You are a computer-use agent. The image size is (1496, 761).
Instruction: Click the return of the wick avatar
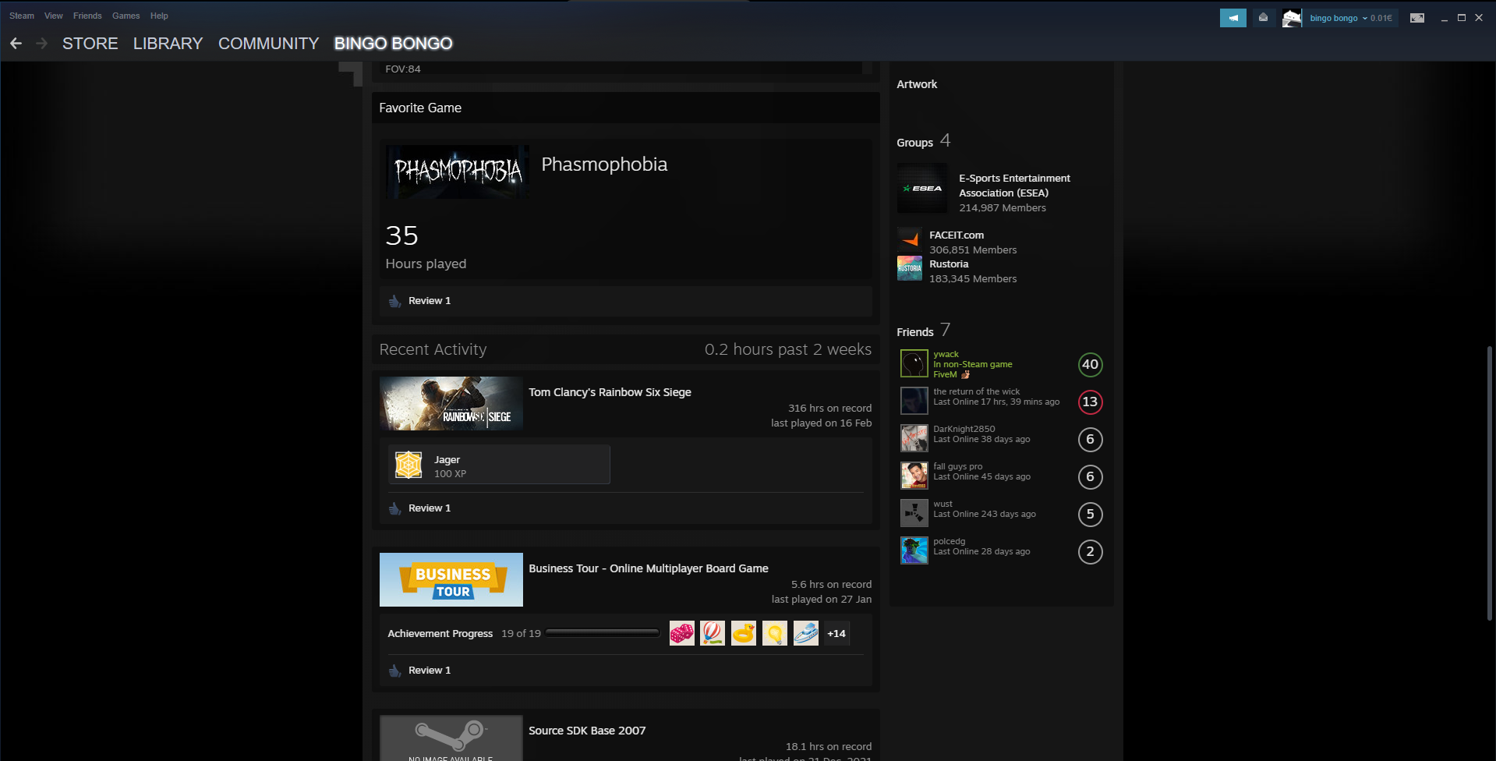(914, 402)
